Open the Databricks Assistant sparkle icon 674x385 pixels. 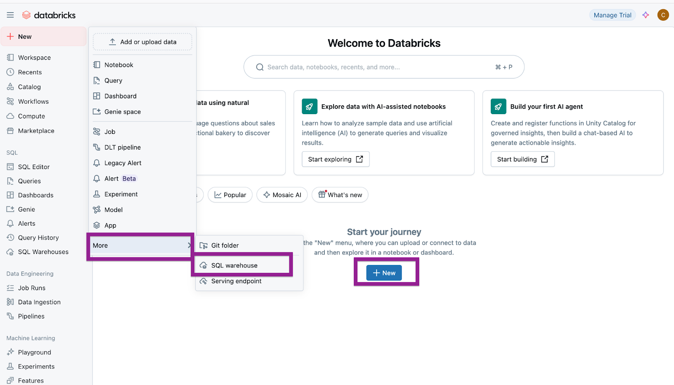pyautogui.click(x=646, y=15)
